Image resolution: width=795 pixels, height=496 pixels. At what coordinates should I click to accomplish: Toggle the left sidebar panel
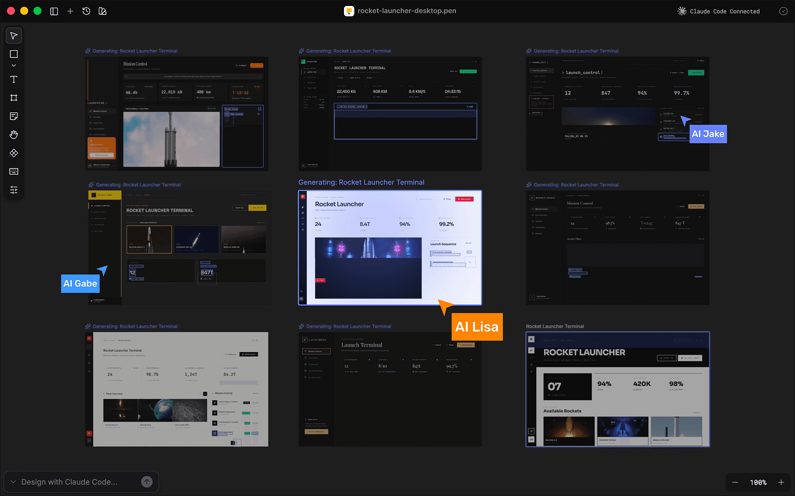[54, 11]
